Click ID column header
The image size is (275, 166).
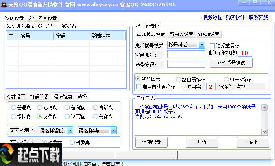coord(12,36)
